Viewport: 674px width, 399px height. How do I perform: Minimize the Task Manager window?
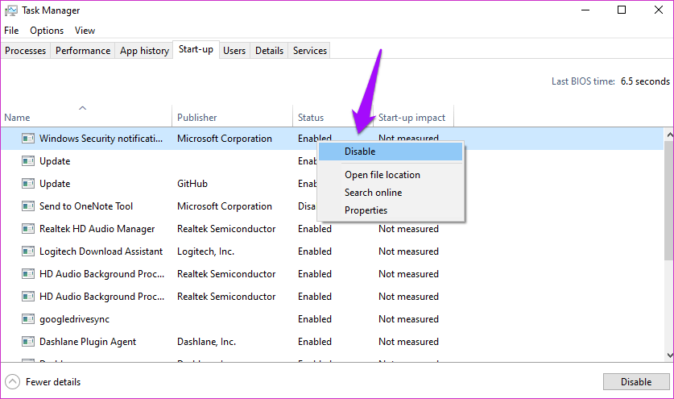585,10
